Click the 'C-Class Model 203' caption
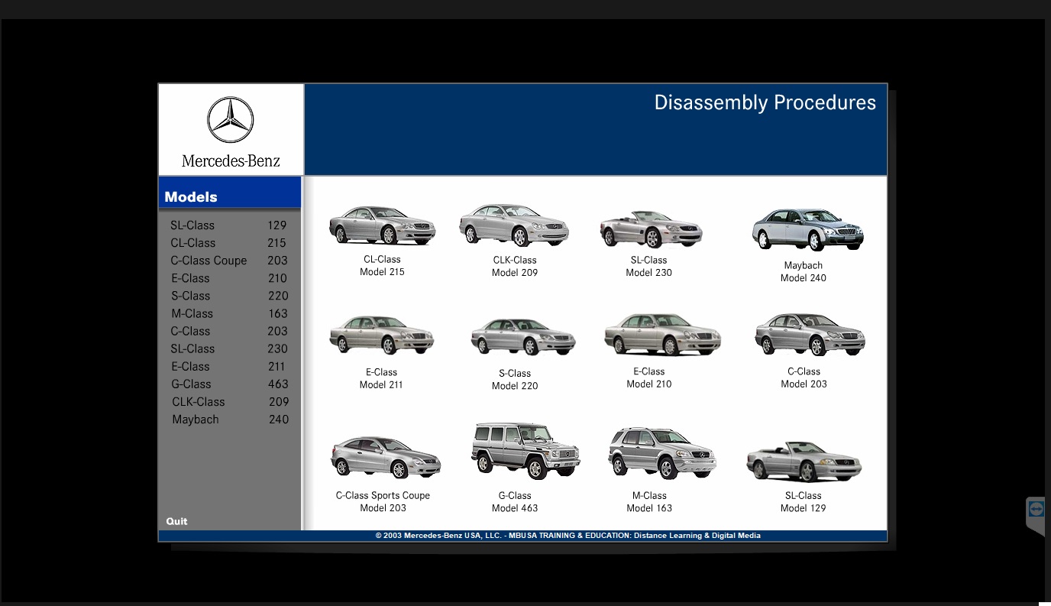 [804, 378]
